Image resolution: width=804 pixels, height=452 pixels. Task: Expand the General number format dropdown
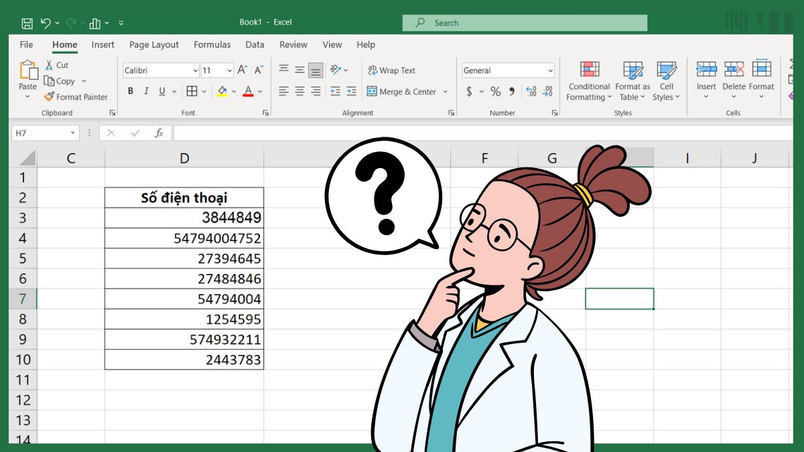point(550,71)
